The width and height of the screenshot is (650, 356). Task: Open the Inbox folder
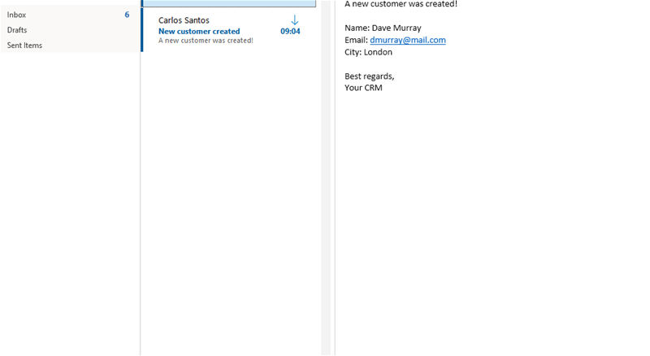click(17, 15)
